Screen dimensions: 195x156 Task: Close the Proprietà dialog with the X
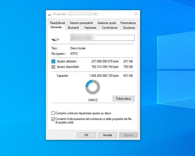click(x=136, y=14)
